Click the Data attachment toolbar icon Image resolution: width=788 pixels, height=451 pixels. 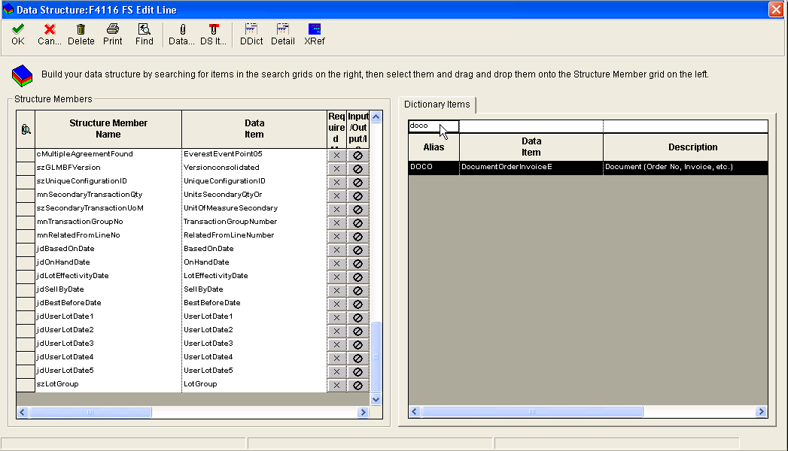pyautogui.click(x=181, y=34)
